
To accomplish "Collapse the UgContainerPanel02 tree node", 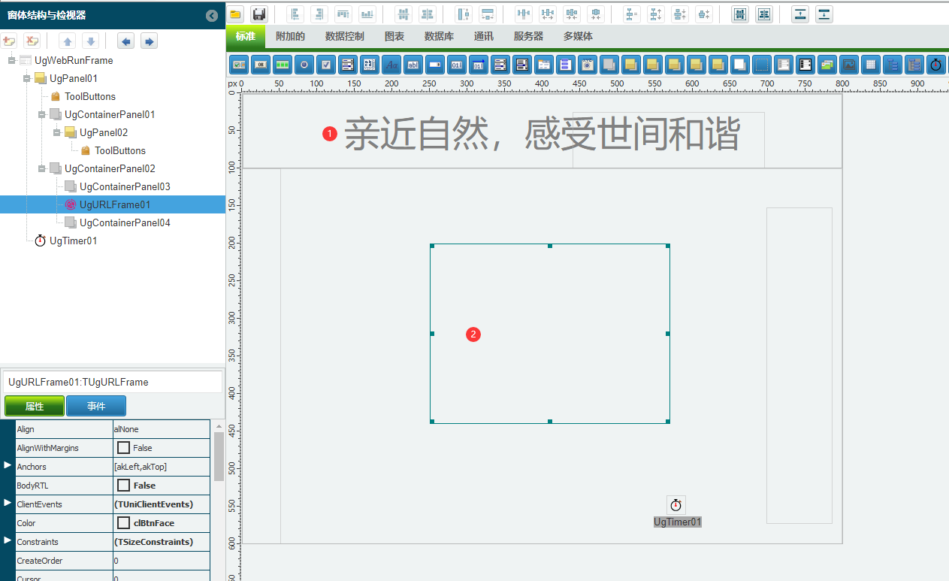I will [x=41, y=168].
